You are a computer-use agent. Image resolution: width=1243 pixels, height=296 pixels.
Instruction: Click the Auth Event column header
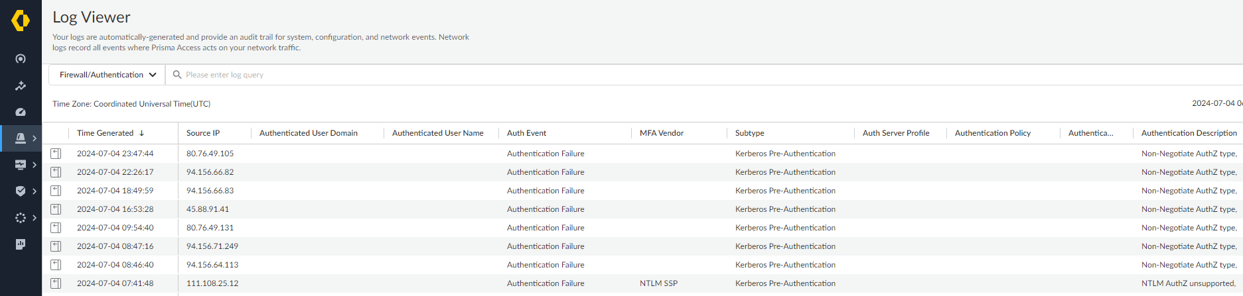click(x=526, y=133)
